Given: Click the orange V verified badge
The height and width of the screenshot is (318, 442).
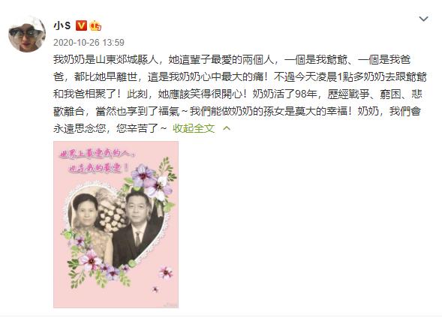Looking at the screenshot, I should coord(81,25).
